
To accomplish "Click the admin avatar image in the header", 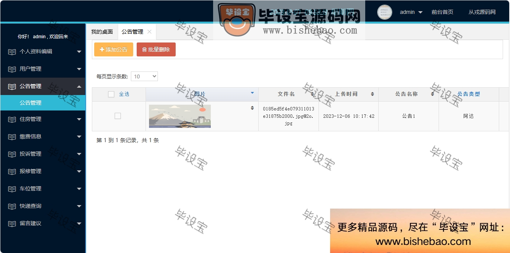I will [x=385, y=12].
